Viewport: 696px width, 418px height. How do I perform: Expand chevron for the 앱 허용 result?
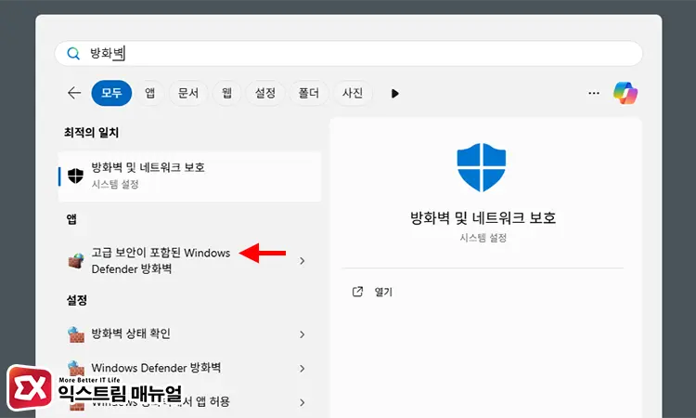pyautogui.click(x=303, y=402)
